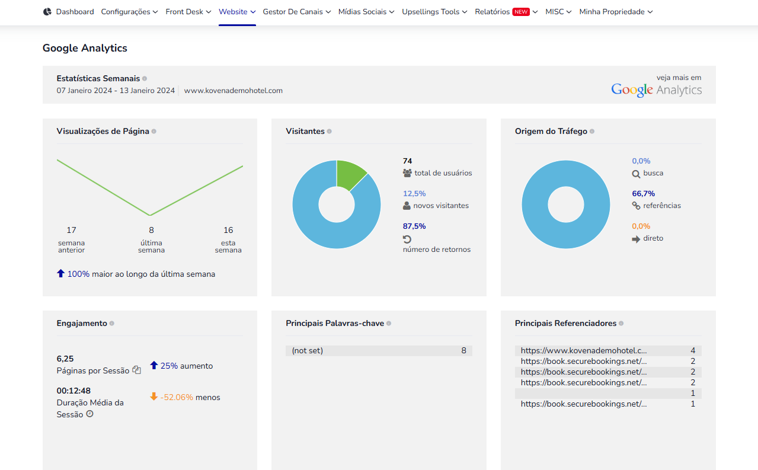The image size is (758, 470).
Task: Click the Dashboard pie chart icon
Action: [47, 12]
